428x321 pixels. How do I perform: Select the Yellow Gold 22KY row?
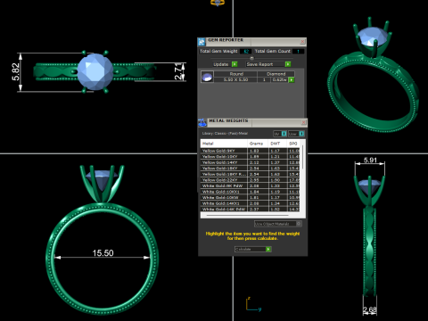251,180
